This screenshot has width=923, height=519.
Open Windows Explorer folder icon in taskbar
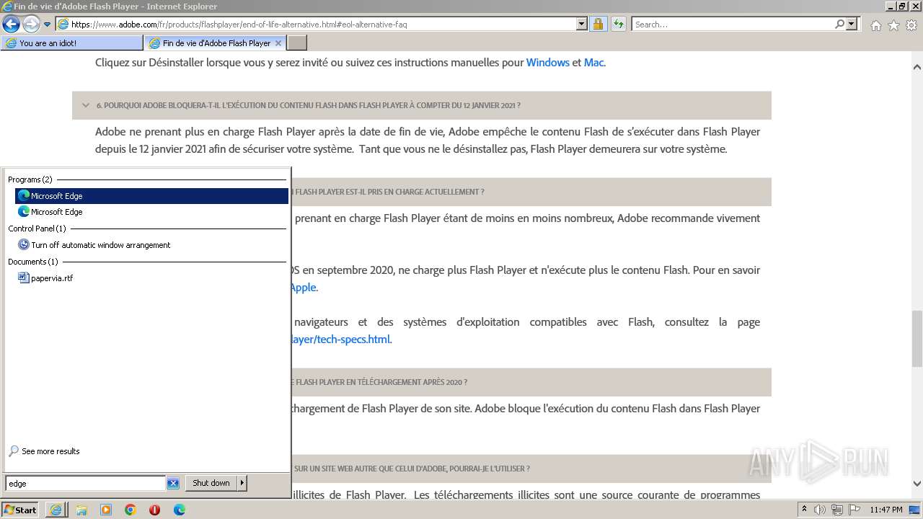[81, 510]
